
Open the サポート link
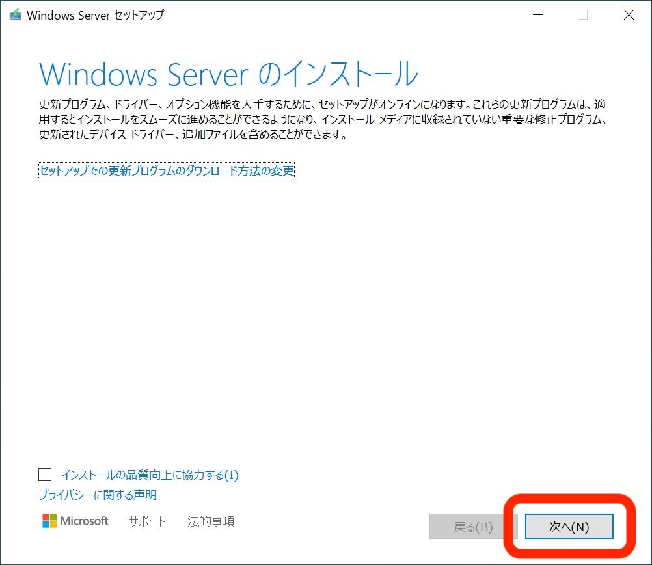[147, 521]
